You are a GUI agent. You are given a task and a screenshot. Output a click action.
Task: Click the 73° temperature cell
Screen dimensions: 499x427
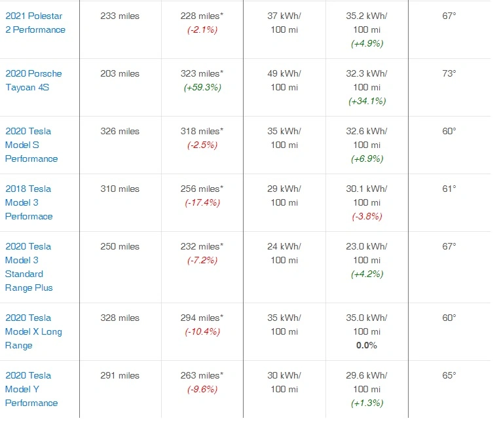click(x=449, y=73)
